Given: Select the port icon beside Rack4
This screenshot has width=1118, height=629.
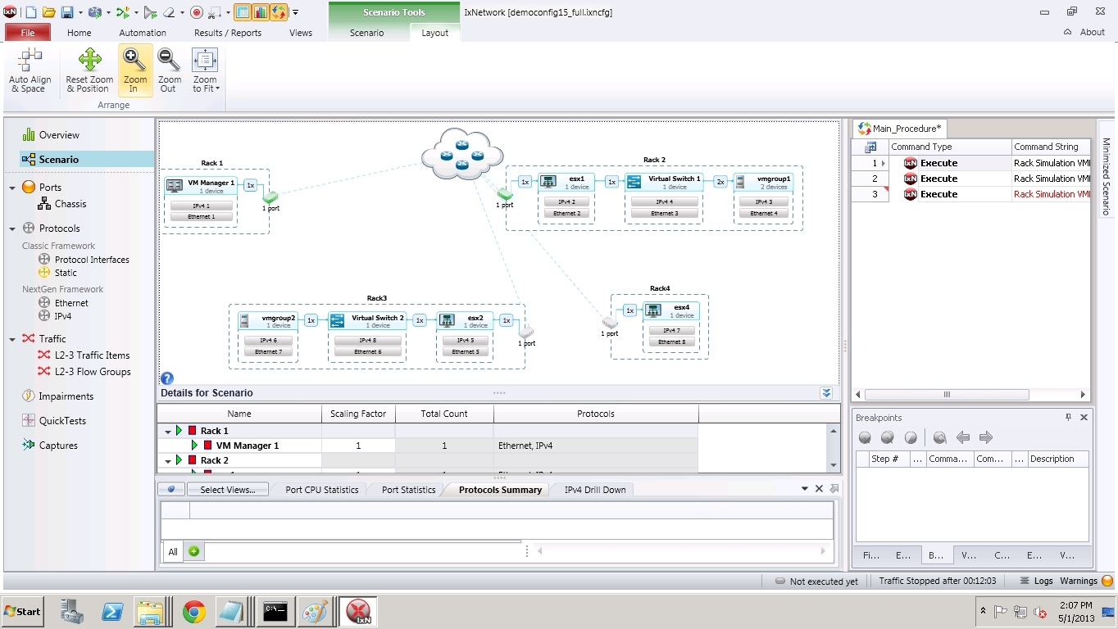Looking at the screenshot, I should click(609, 323).
